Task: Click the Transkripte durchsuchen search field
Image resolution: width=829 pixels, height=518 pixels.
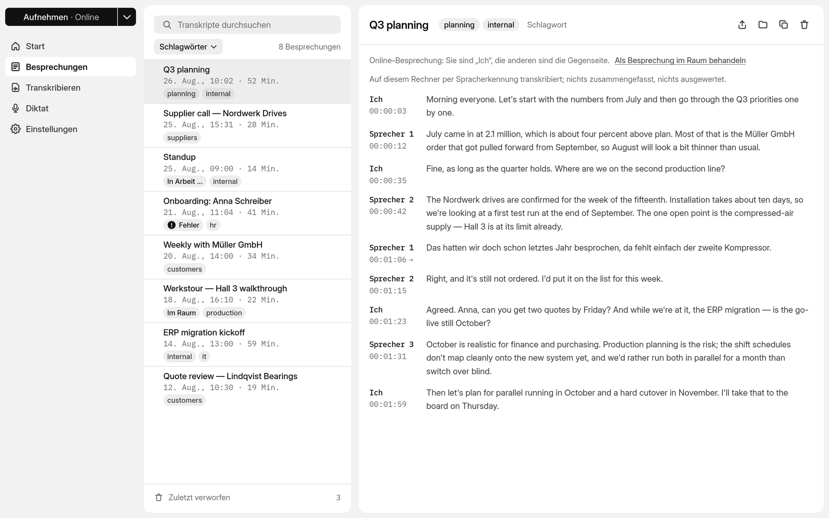Action: [x=247, y=25]
